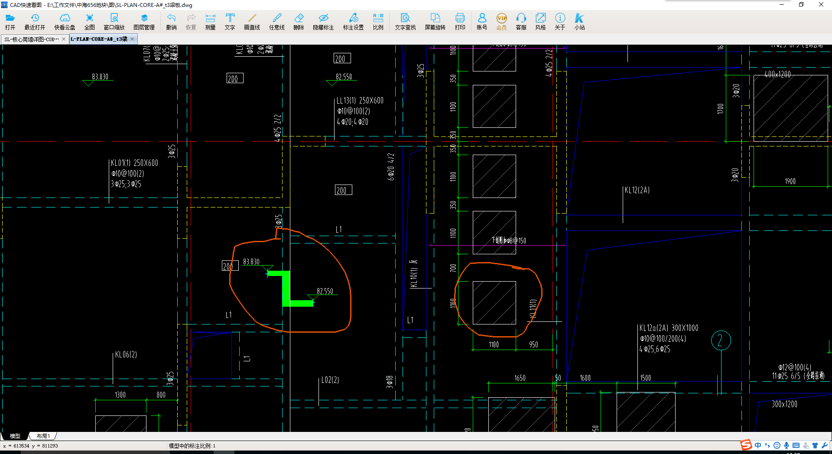Image resolution: width=832 pixels, height=454 pixels.
Task: Open the 关于 about dialog
Action: pyautogui.click(x=560, y=21)
